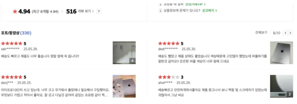Click five-star rating of salr review

pyautogui.click(x=12, y=44)
